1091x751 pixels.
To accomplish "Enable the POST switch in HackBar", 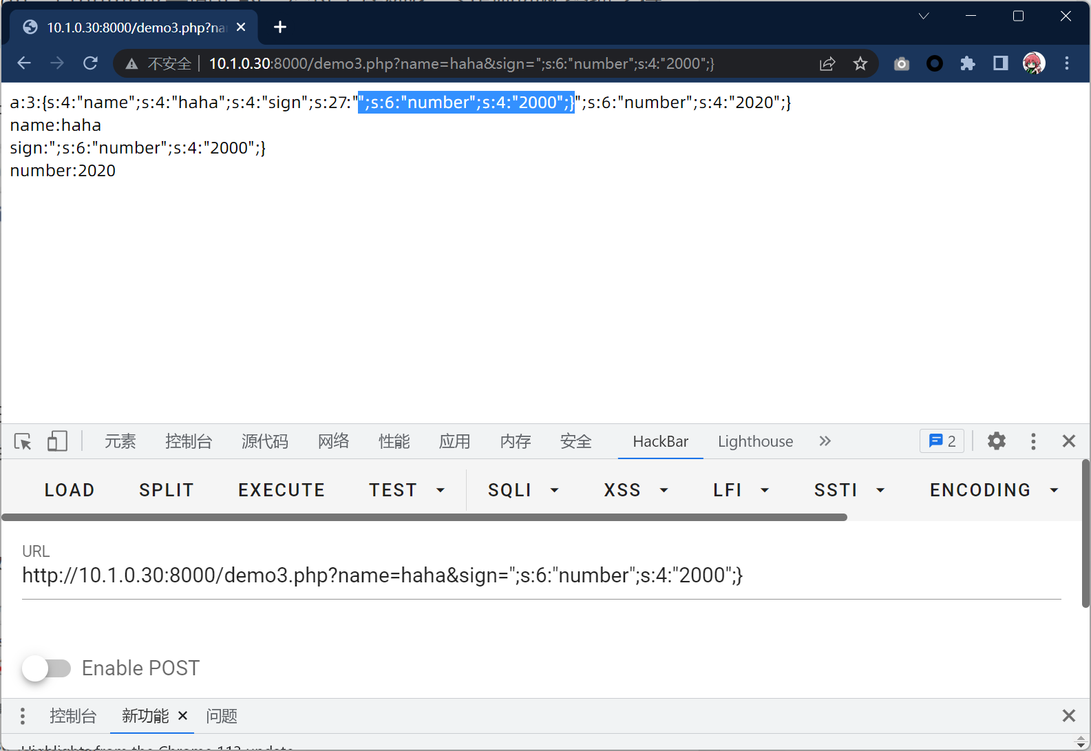I will coord(46,668).
